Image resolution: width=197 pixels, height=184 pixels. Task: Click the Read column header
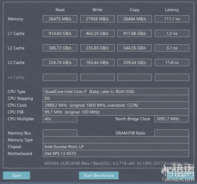click(60, 10)
